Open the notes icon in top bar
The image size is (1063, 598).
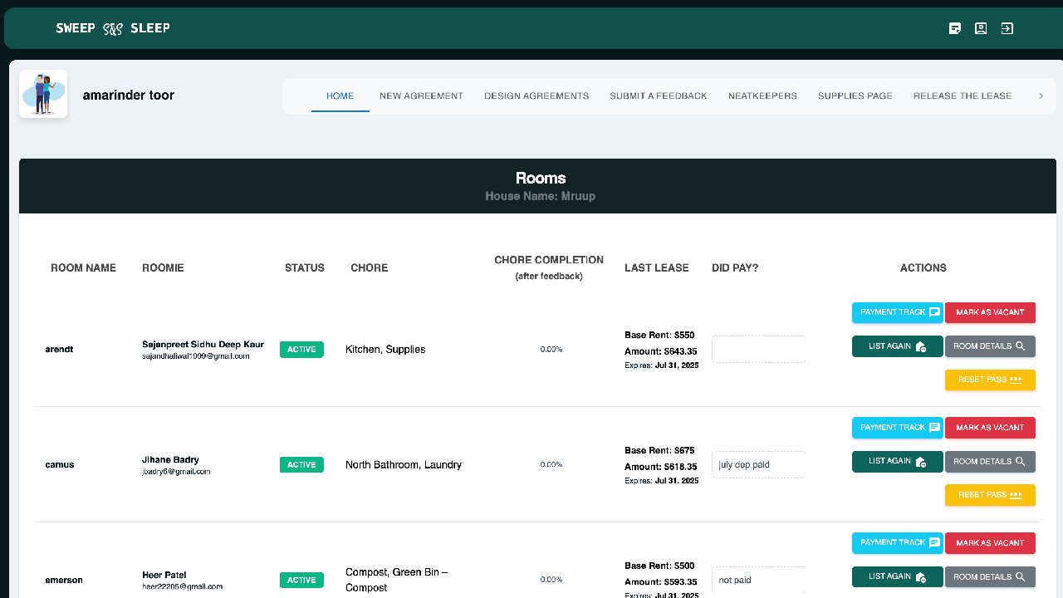coord(955,28)
